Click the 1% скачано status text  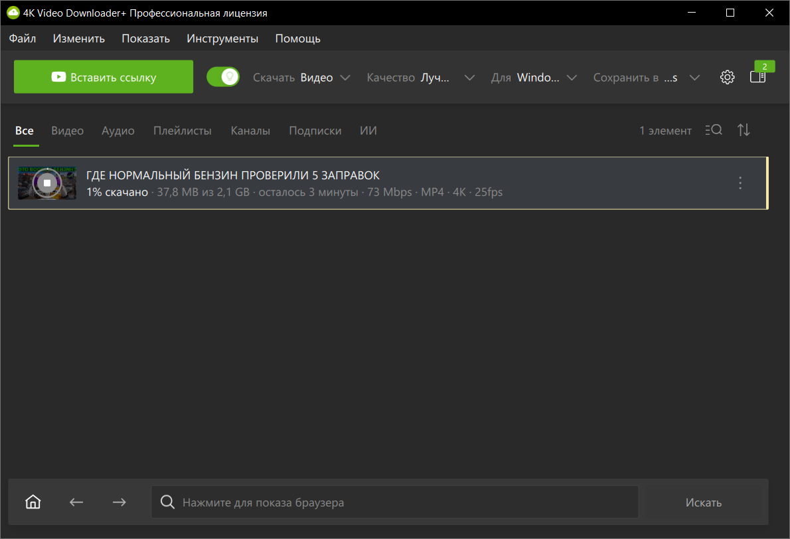[x=118, y=192]
